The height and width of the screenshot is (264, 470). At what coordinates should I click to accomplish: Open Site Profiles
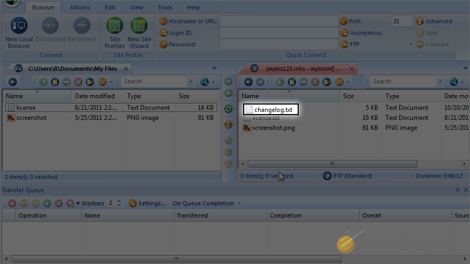pos(115,34)
